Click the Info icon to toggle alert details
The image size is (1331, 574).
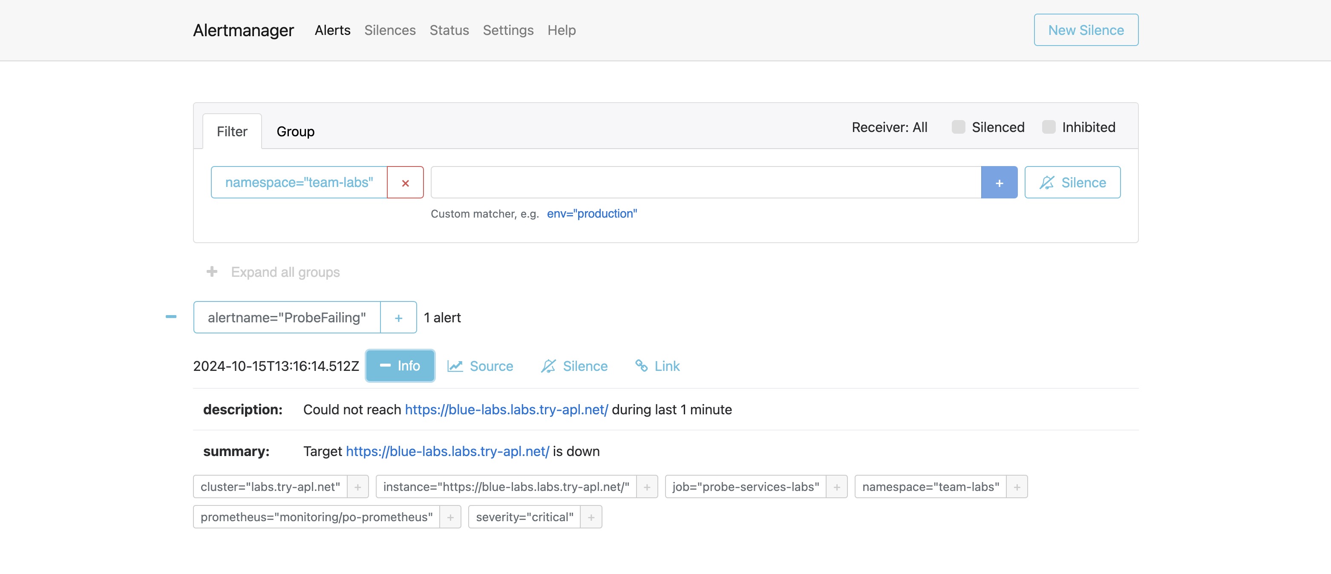coord(400,364)
